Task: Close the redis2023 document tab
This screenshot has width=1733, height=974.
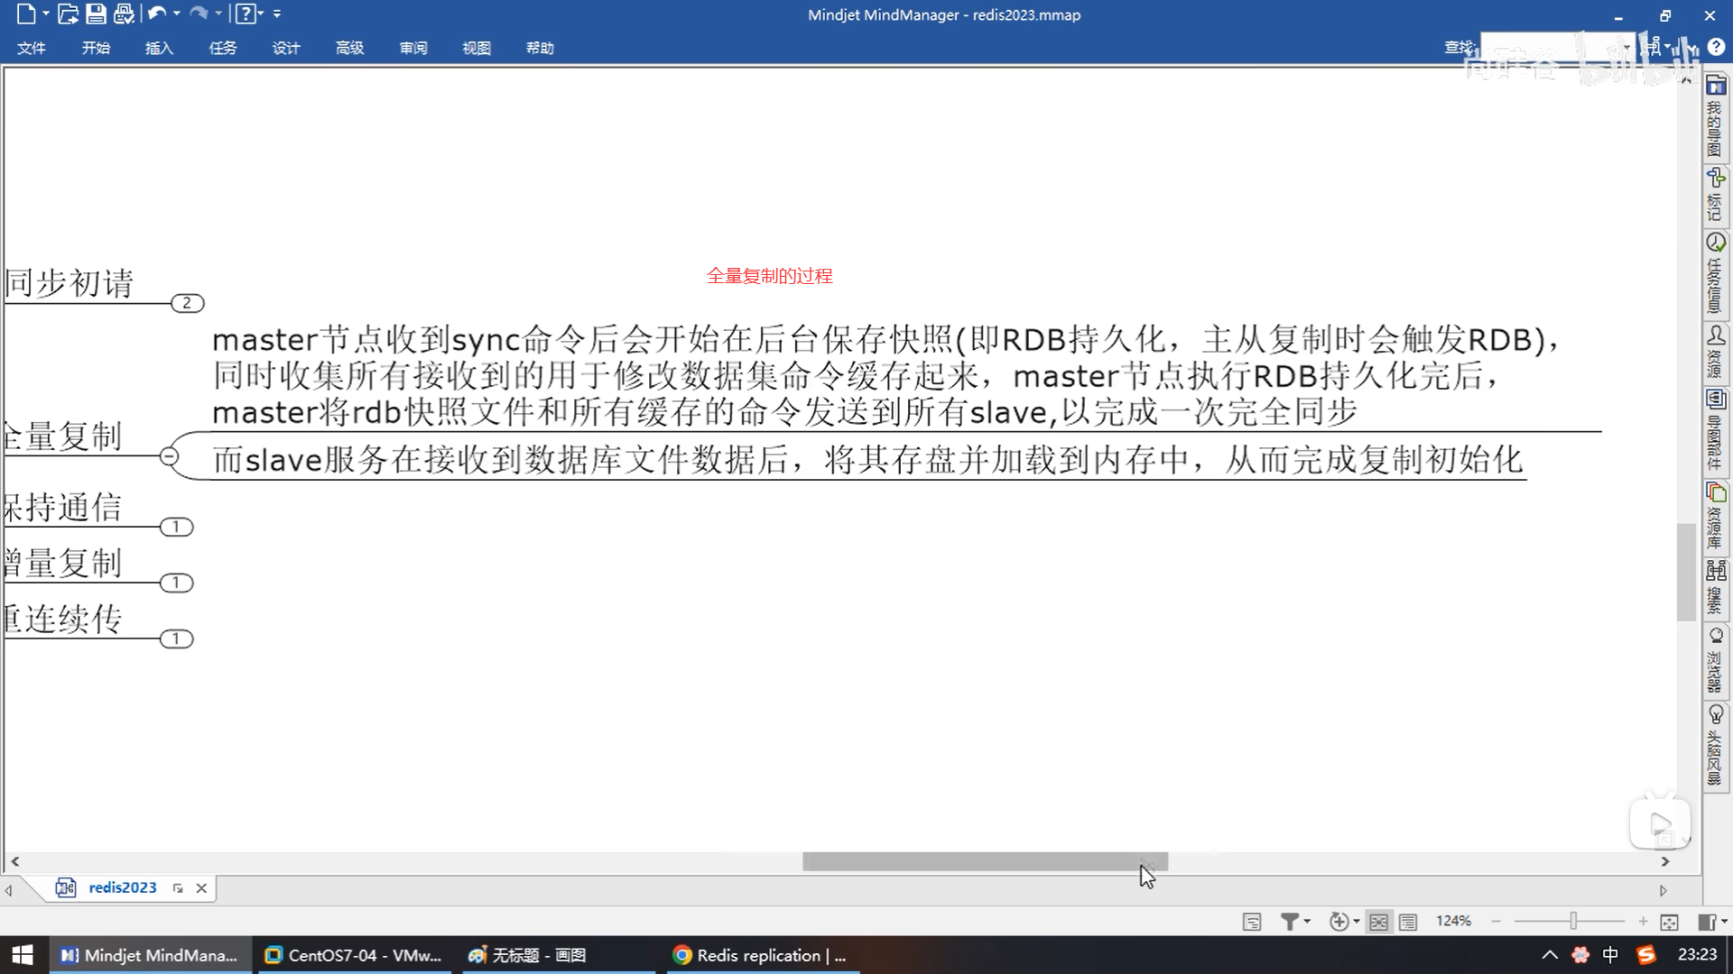Action: pyautogui.click(x=201, y=888)
